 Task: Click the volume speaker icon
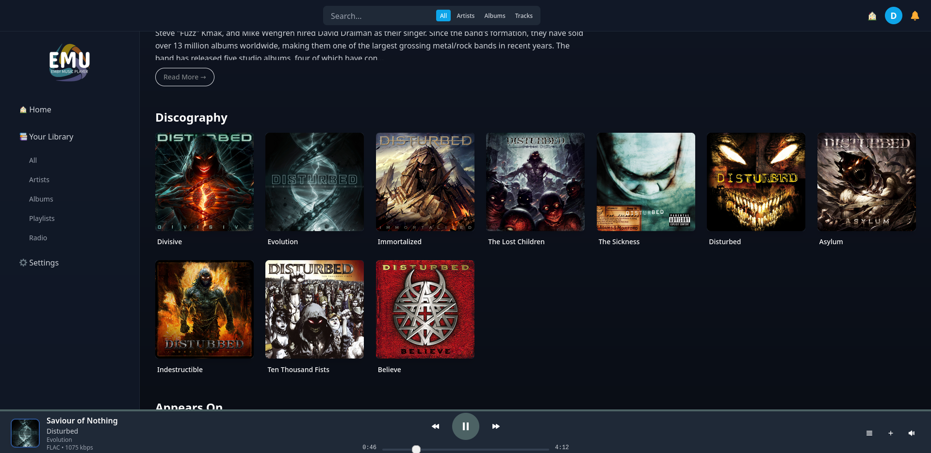[912, 433]
